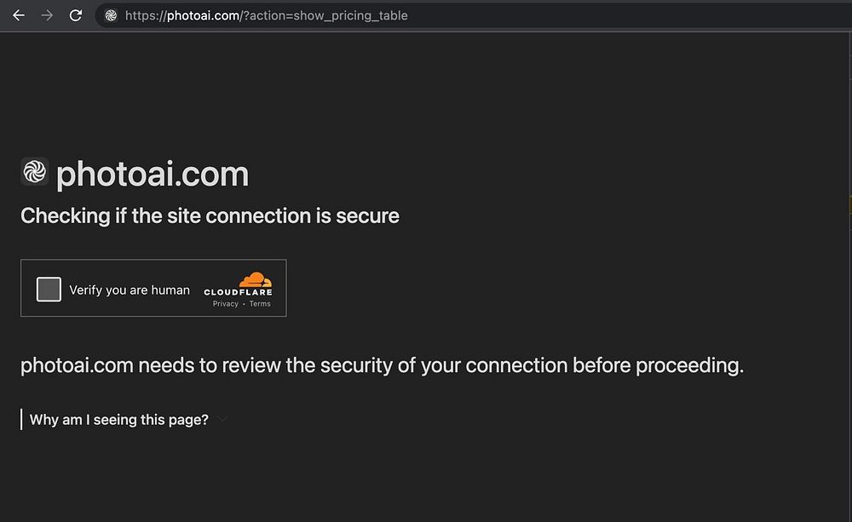
Task: Click the orange Cloudflare cloud logo
Action: (x=255, y=279)
